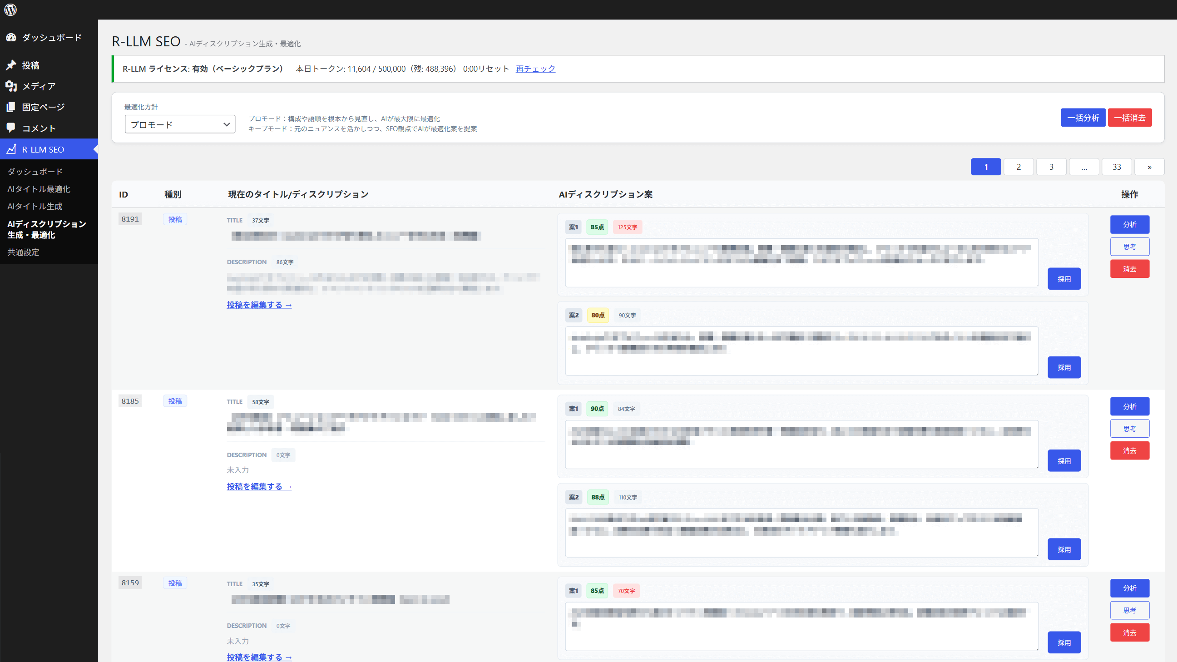Open 投稿 menu in sidebar
This screenshot has height=662, width=1177.
[49, 65]
